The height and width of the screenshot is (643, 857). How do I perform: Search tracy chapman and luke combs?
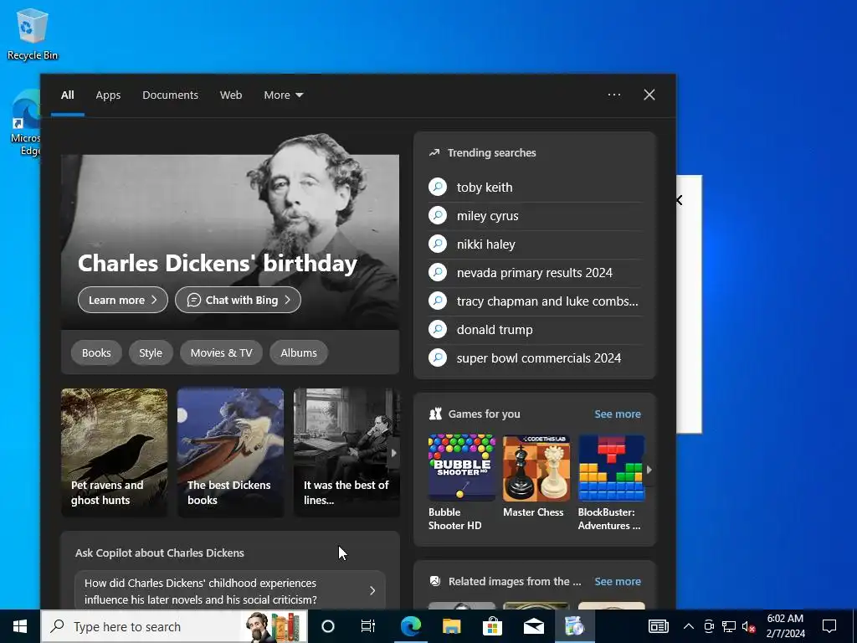click(x=535, y=301)
